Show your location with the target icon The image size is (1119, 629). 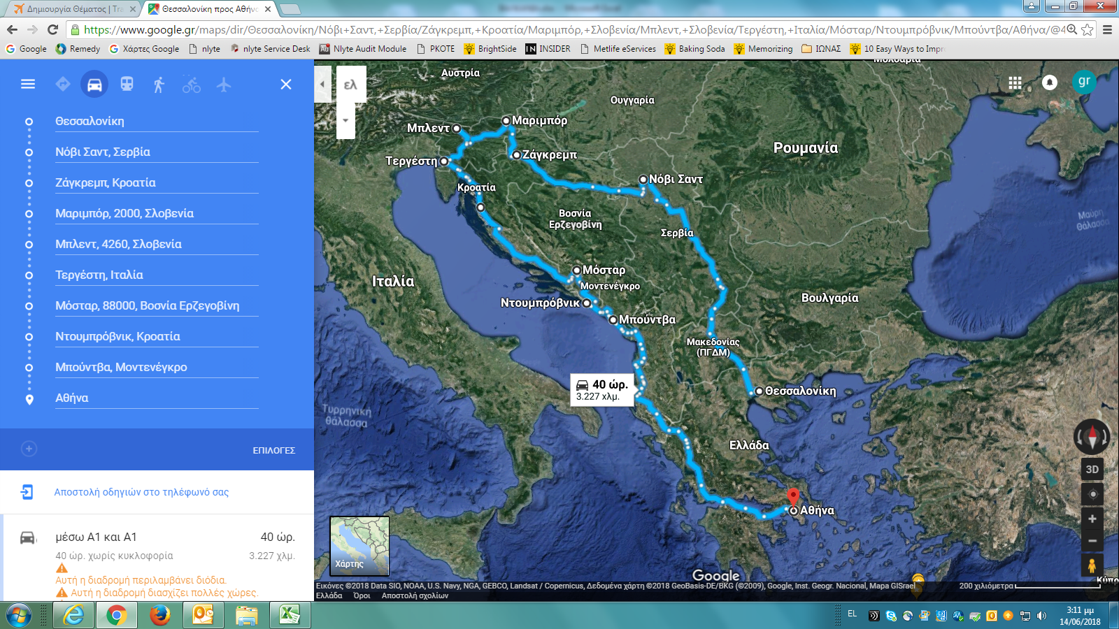point(1092,494)
